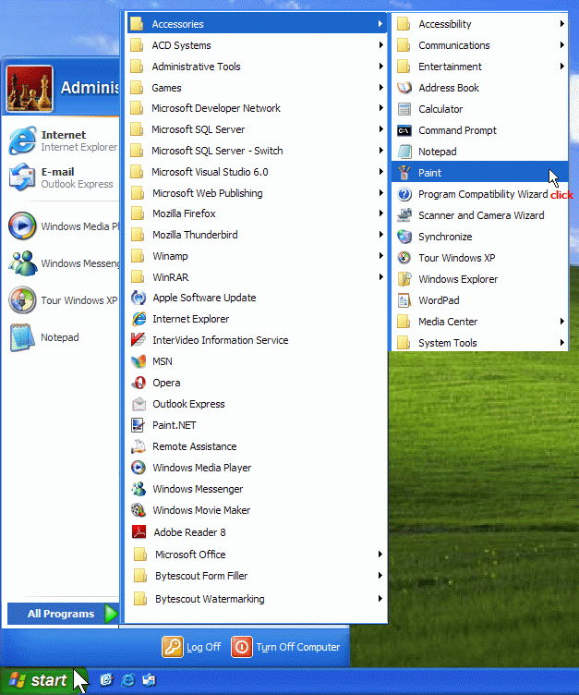
Task: Click the All Programs button
Action: click(x=62, y=614)
